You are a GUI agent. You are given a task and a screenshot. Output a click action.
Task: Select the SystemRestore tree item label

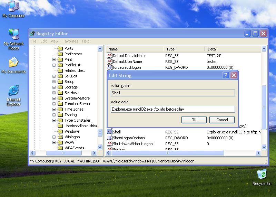tap(77, 98)
